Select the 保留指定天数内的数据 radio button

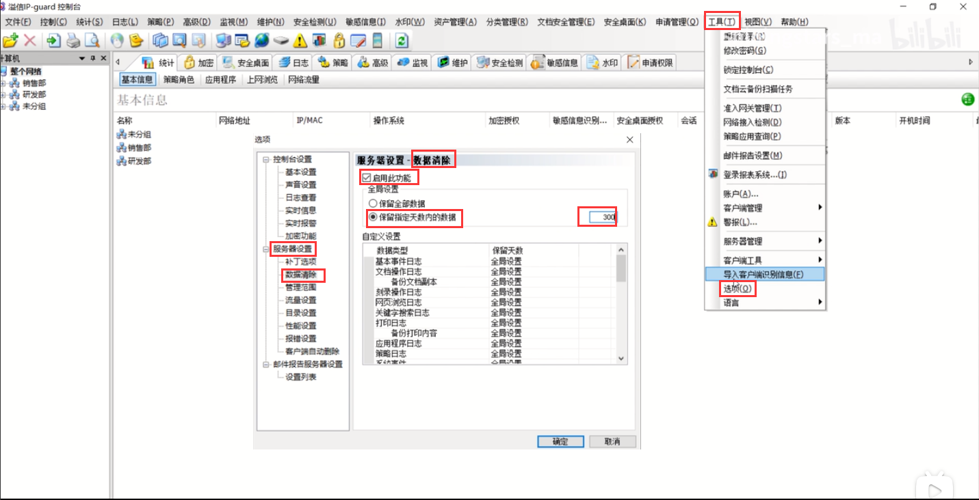point(373,217)
